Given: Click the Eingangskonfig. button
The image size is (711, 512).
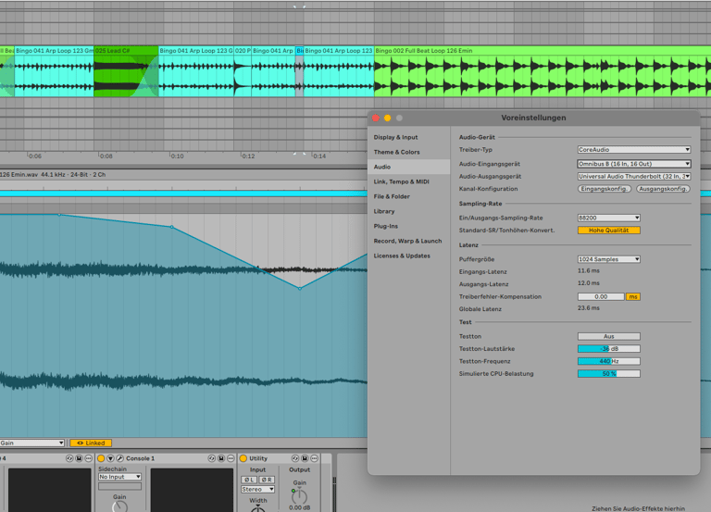Looking at the screenshot, I should [x=605, y=189].
